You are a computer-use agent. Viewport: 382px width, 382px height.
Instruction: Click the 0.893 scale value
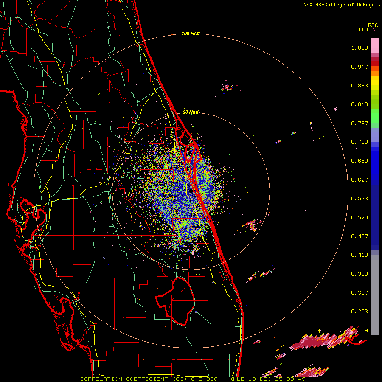[360, 85]
